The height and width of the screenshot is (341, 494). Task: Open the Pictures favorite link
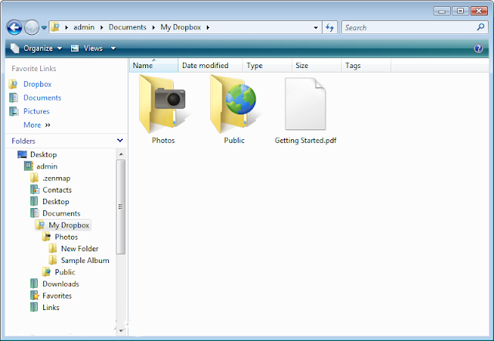pos(36,111)
